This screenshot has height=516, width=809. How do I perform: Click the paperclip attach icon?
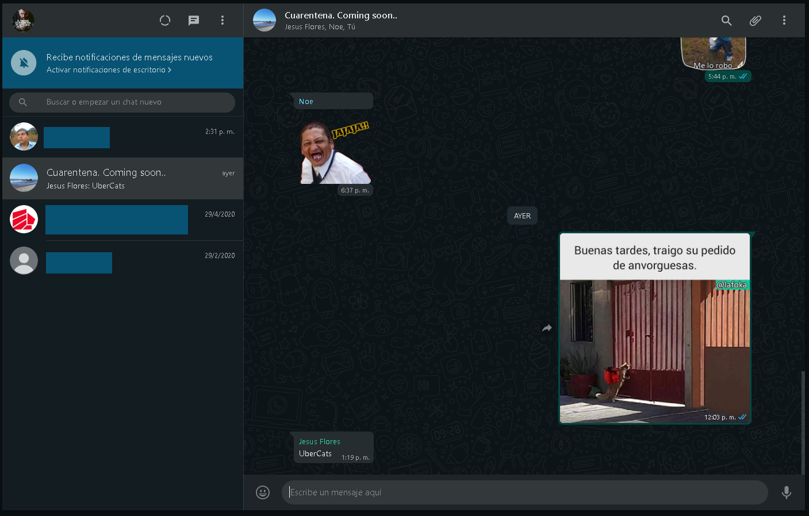756,21
